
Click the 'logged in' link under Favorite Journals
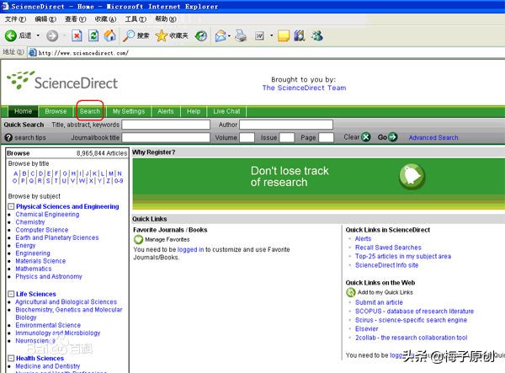pyautogui.click(x=191, y=249)
